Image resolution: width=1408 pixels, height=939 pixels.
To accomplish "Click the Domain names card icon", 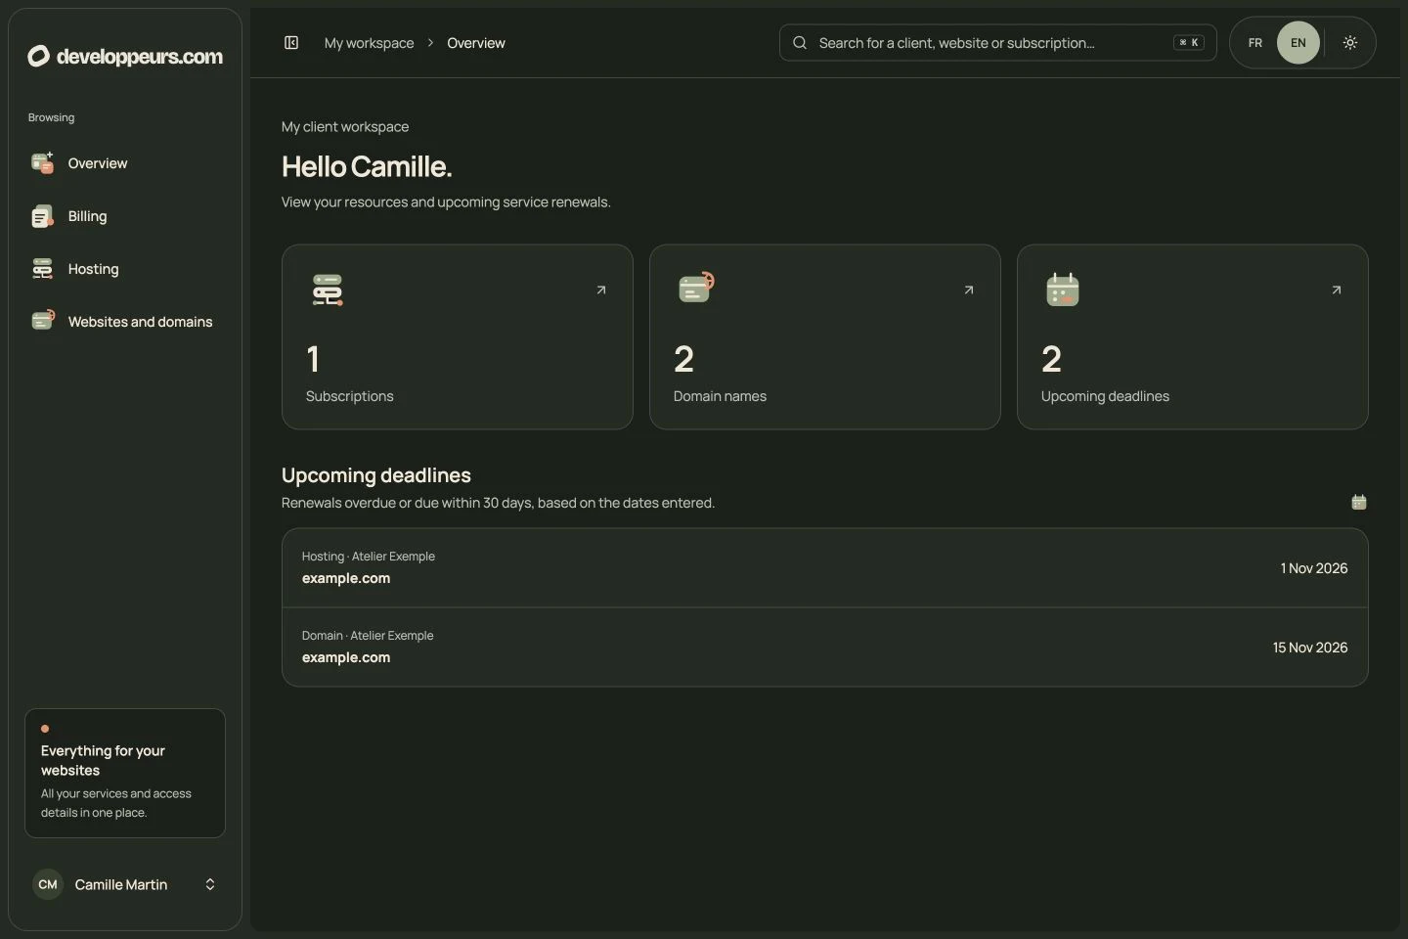I will point(696,289).
